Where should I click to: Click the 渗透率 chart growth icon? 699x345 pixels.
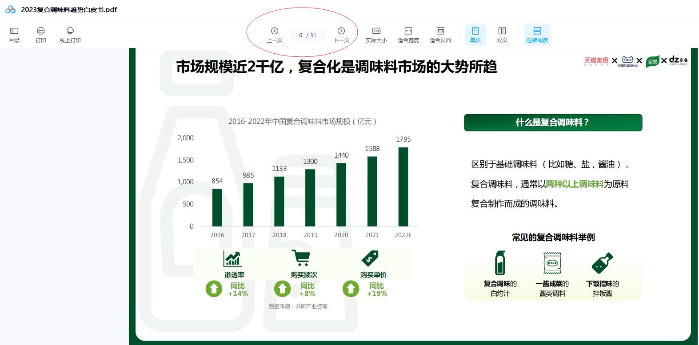click(232, 258)
